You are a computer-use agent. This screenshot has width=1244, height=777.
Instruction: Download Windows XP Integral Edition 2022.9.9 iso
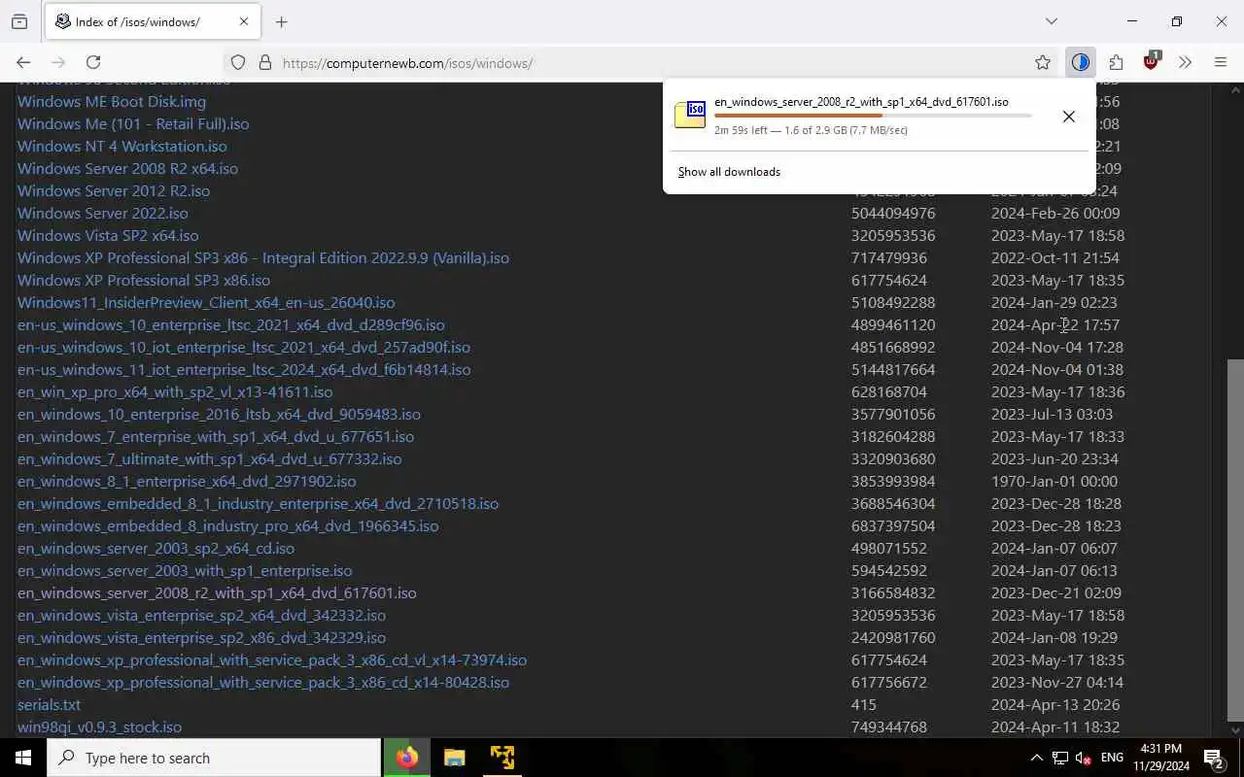[x=263, y=257]
